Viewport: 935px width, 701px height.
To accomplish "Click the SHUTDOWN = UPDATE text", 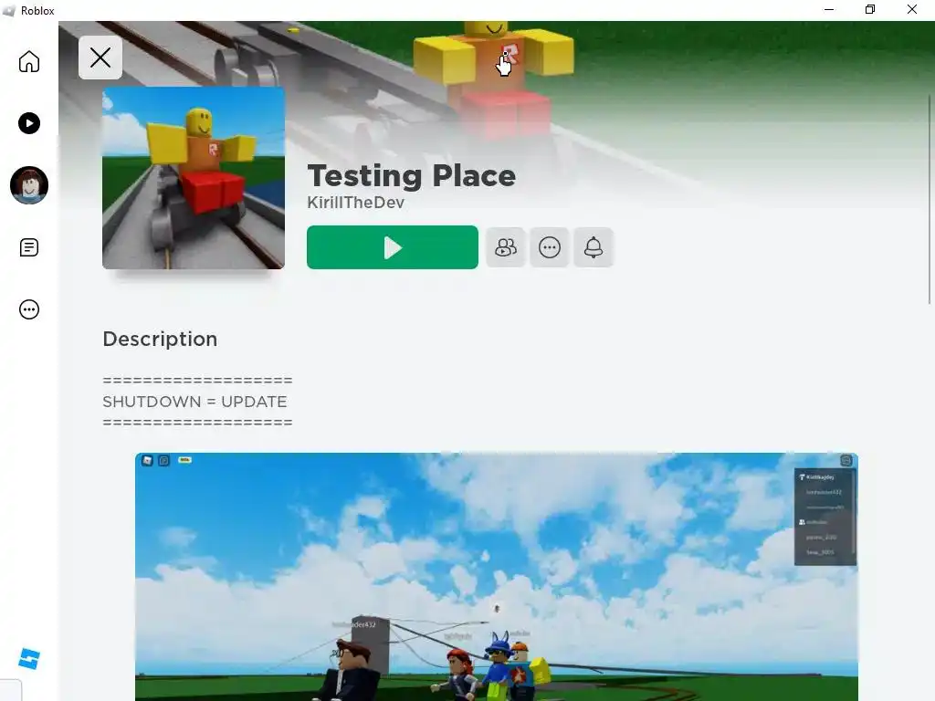I will point(195,402).
